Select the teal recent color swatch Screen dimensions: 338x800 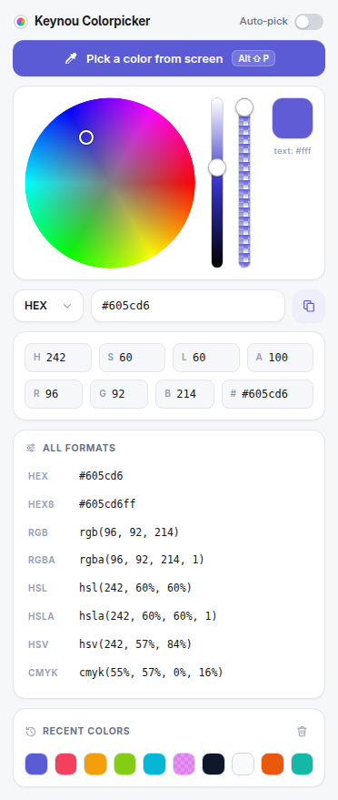pos(302,765)
